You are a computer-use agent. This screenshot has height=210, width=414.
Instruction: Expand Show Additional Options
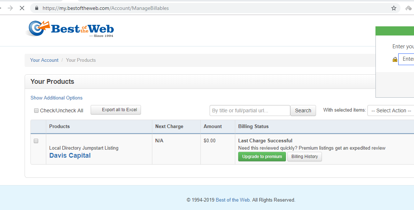57,98
